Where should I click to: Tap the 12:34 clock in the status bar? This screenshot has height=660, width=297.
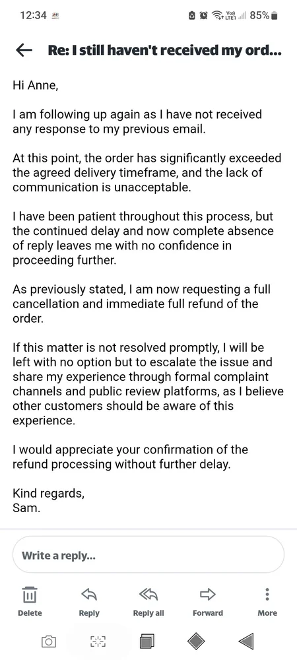pos(33,16)
